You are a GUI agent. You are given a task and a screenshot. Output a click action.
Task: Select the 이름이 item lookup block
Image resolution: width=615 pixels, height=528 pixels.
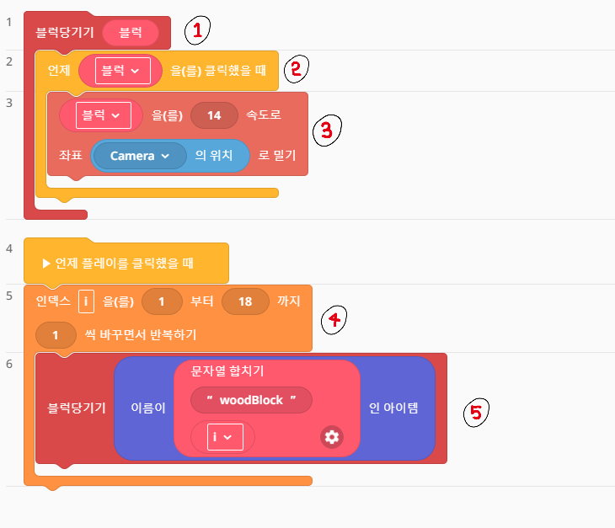click(147, 408)
